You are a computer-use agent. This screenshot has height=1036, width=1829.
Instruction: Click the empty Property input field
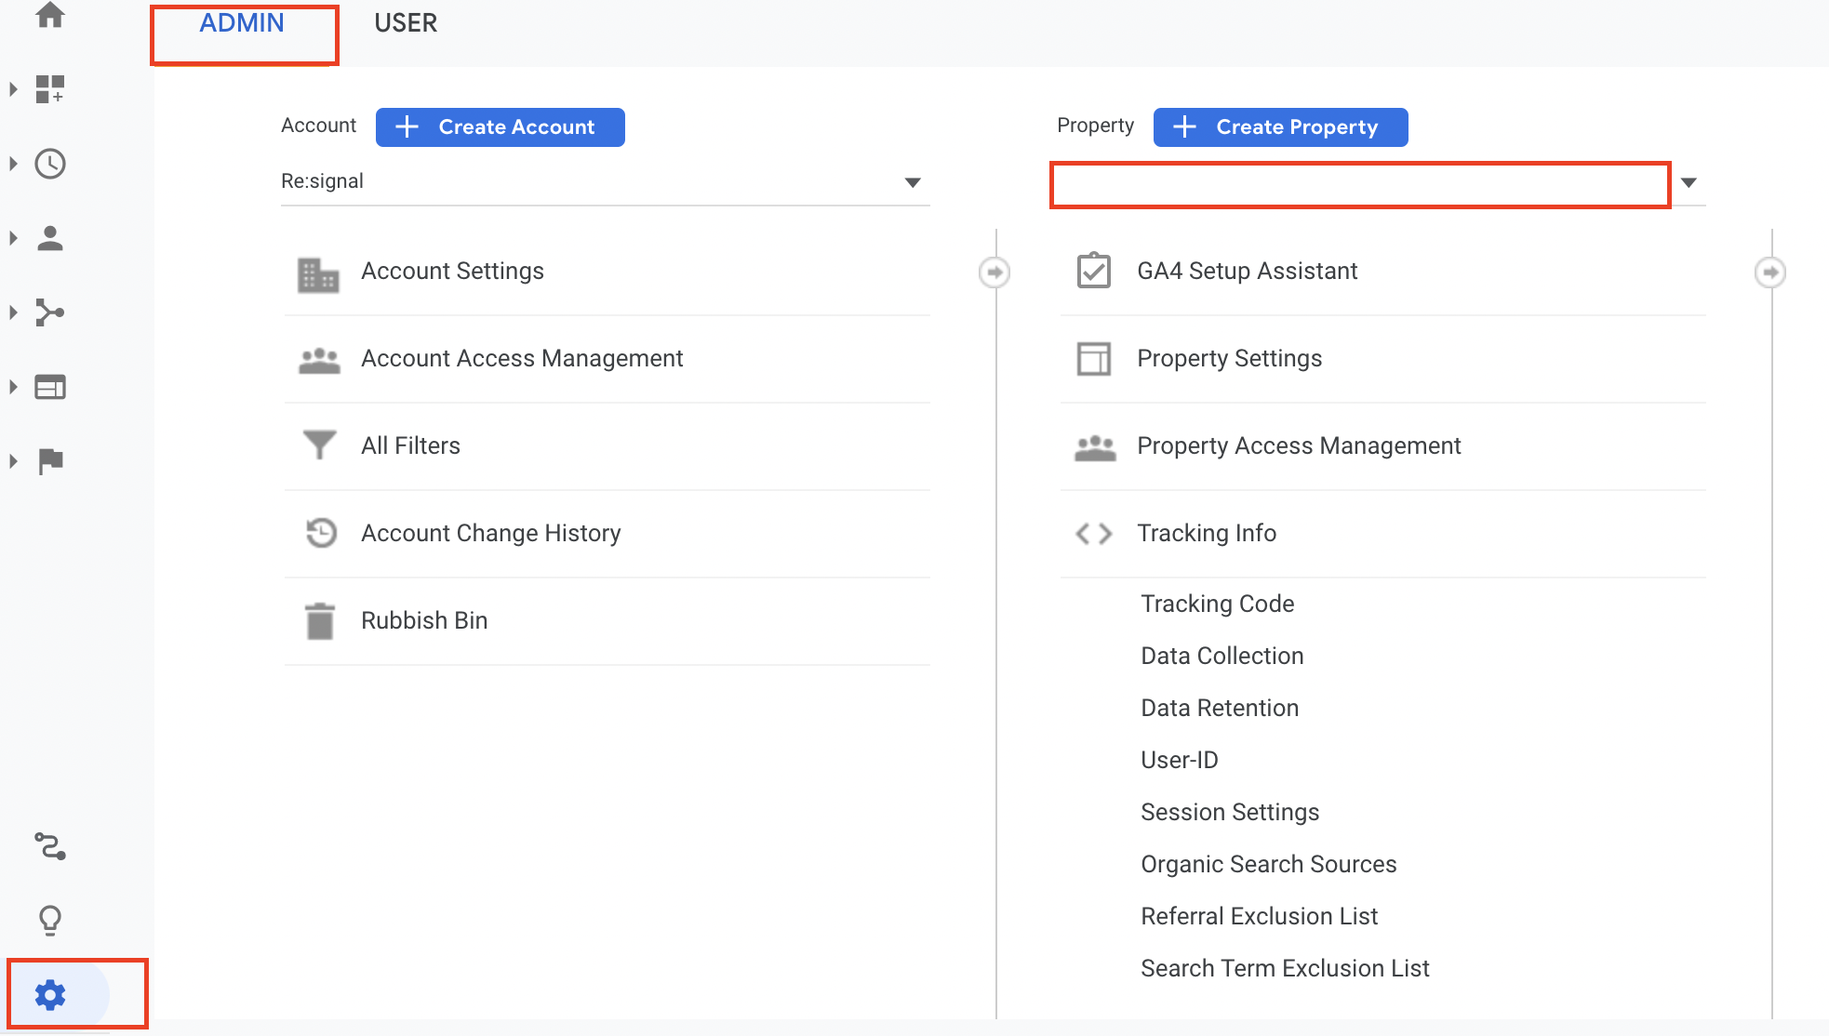tap(1362, 182)
